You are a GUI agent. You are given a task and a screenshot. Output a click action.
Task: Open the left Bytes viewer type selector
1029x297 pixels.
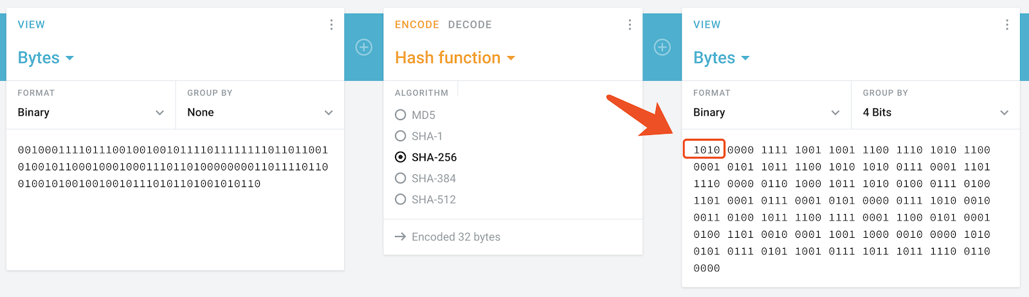(x=46, y=58)
